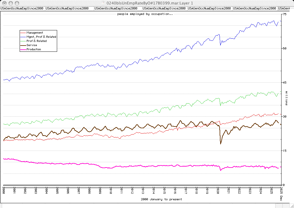Click the magenta Production legend line sample
The width and height of the screenshot is (294, 208).
[x=23, y=49]
